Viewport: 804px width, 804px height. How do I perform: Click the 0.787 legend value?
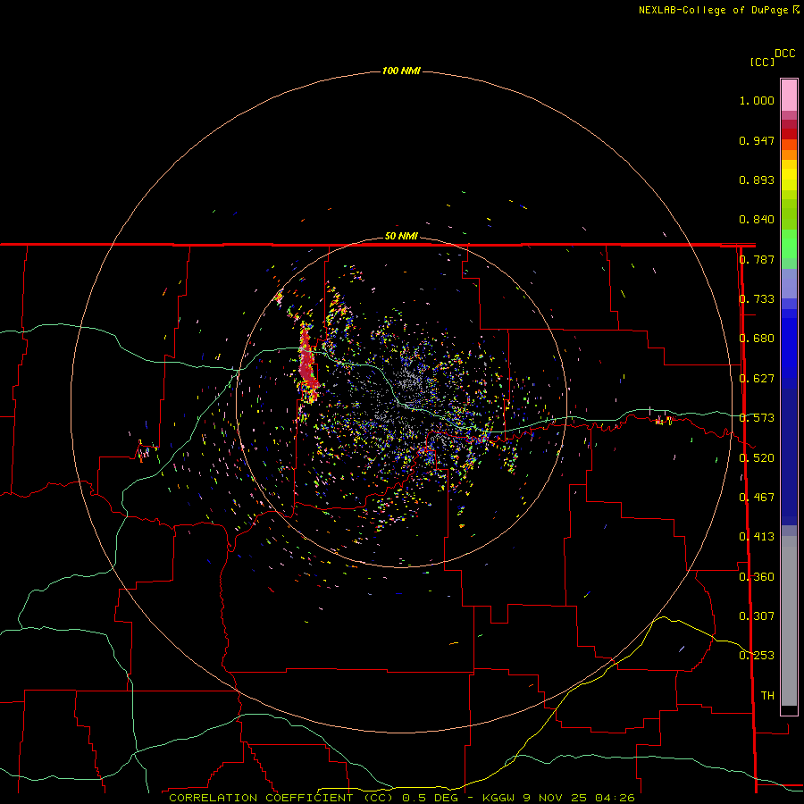[x=757, y=259]
